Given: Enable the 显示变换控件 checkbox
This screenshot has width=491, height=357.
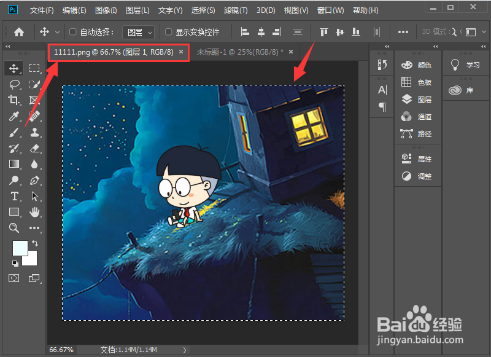Looking at the screenshot, I should [168, 32].
